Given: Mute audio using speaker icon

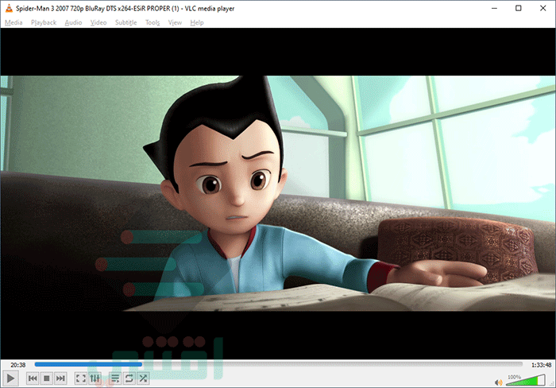Looking at the screenshot, I should 498,382.
